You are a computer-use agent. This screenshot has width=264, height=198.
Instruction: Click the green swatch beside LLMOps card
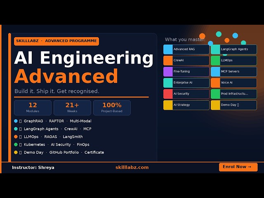point(215,61)
